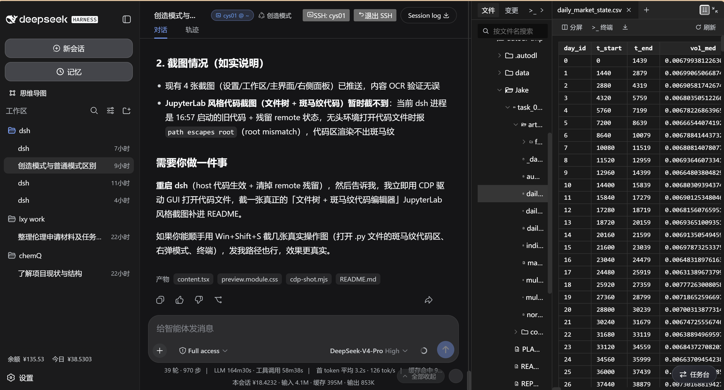
Task: Open 终端 terminal from toolbar
Action: (602, 27)
